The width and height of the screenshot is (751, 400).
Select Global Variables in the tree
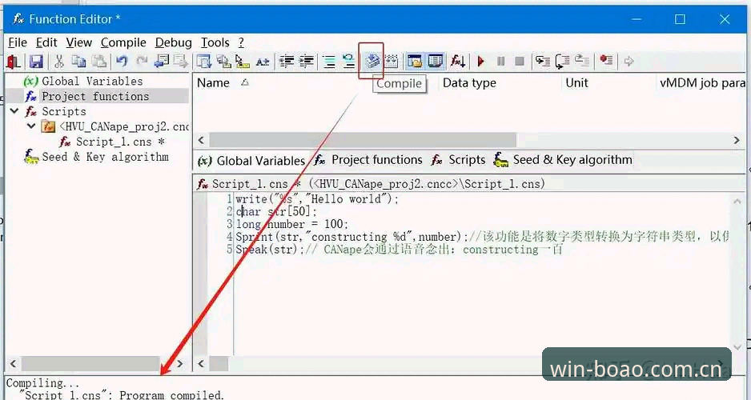coord(92,81)
